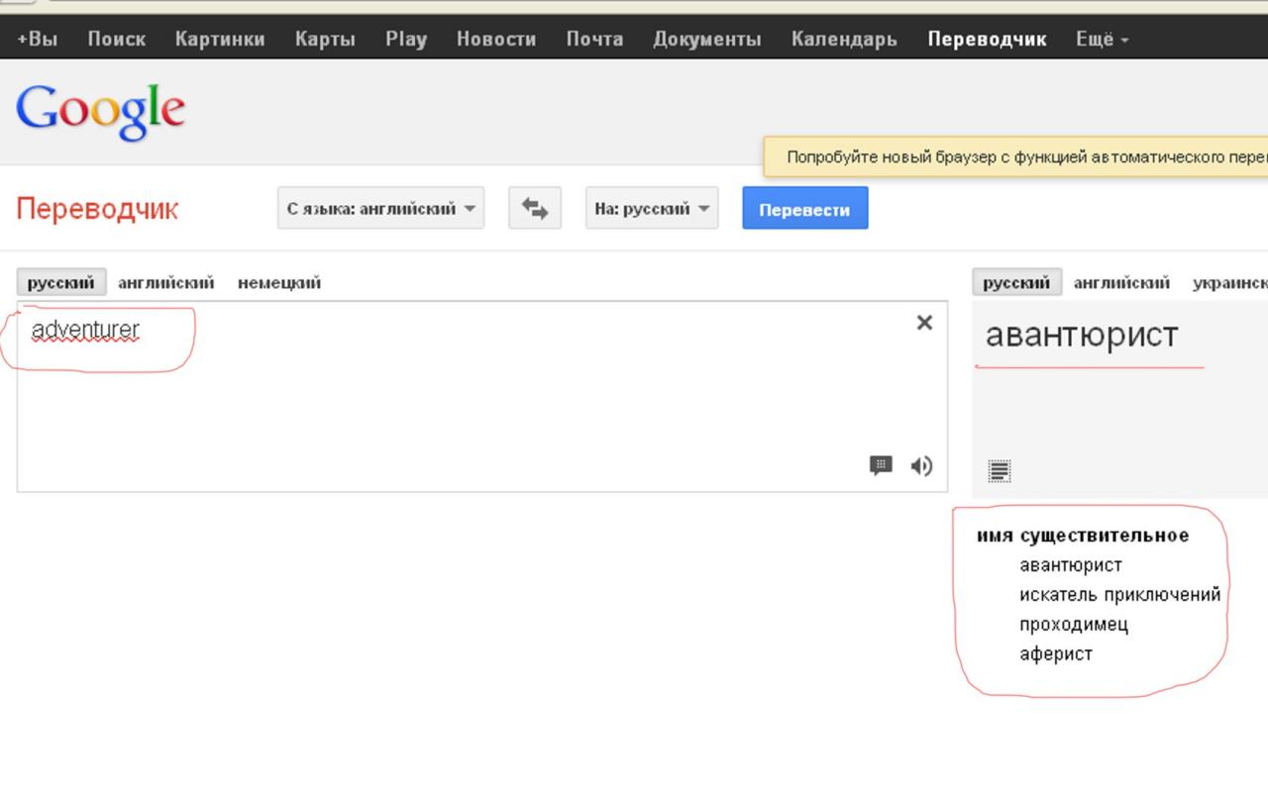Click the lines icon below the translation
This screenshot has width=1268, height=792.
(1000, 471)
